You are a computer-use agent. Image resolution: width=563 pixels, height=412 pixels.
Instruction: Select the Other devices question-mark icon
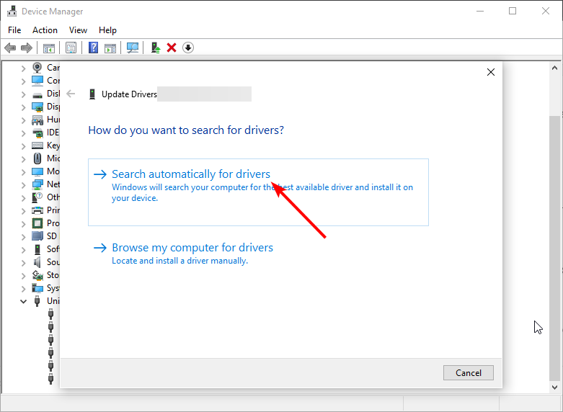click(x=37, y=197)
